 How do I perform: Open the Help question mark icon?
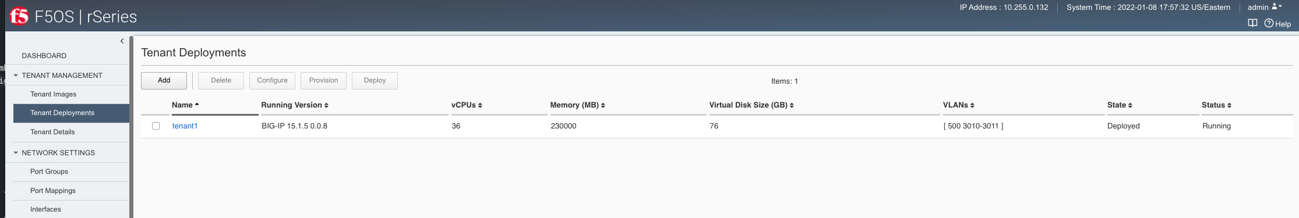coord(1269,23)
